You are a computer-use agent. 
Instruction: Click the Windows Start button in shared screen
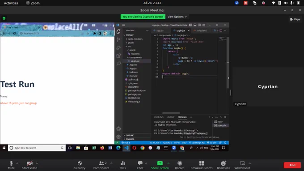[x=4, y=148]
